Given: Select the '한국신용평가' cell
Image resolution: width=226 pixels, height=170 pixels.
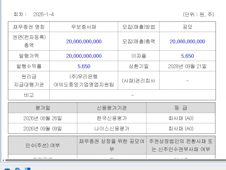Looking at the screenshot, I should (112, 118).
